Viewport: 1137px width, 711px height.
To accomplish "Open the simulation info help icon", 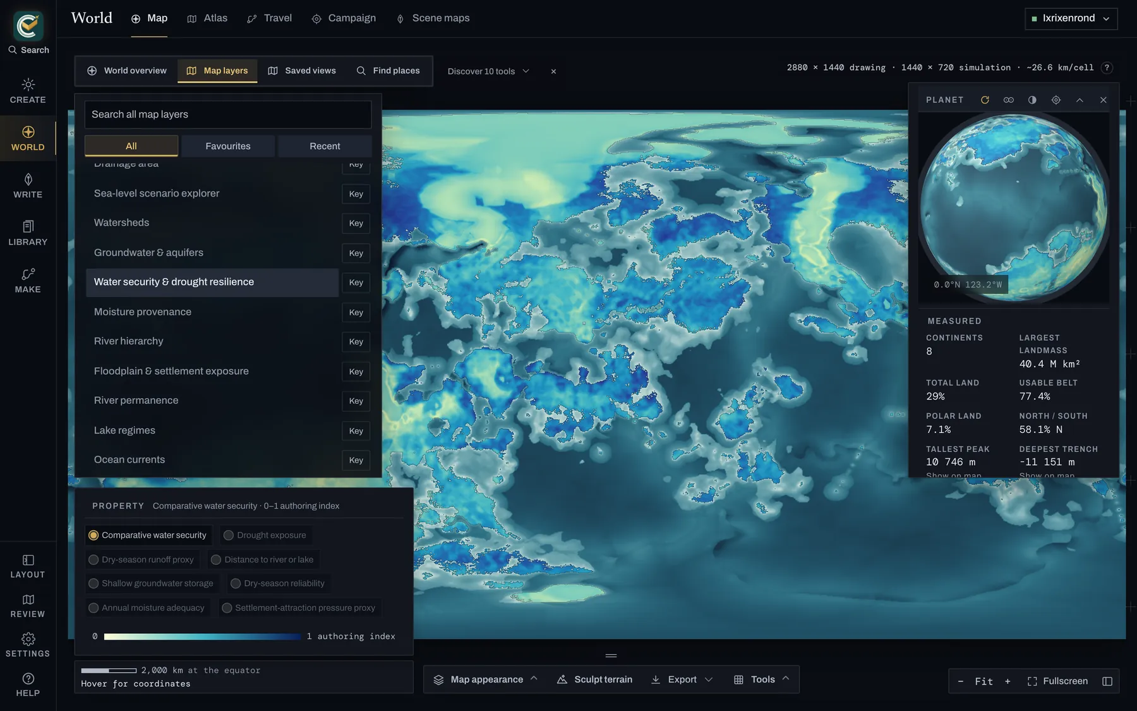I will tap(1107, 68).
